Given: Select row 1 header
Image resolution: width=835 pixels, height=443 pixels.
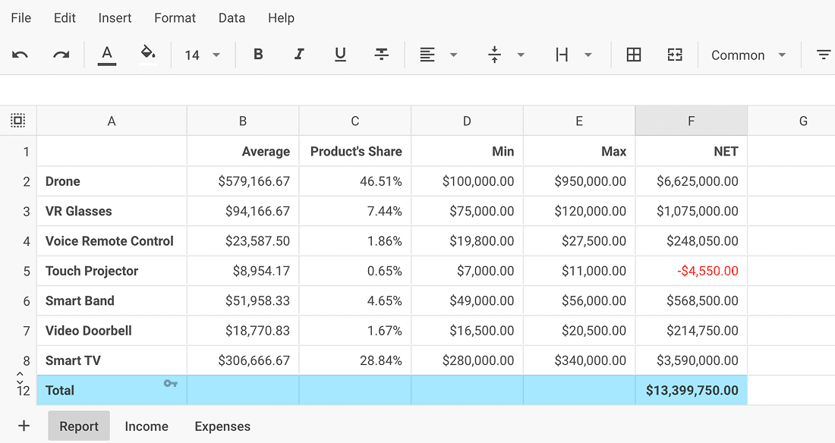Looking at the screenshot, I should 19,152.
